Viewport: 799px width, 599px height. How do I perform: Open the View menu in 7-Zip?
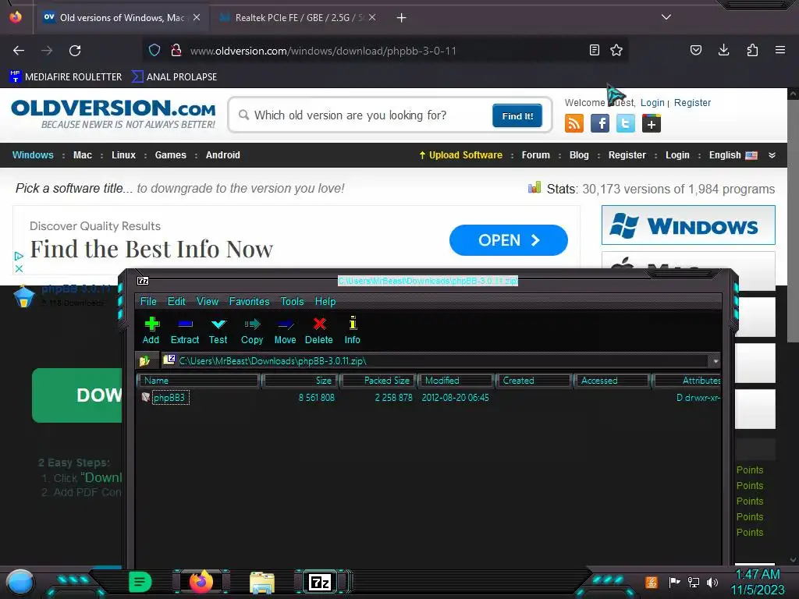click(208, 301)
